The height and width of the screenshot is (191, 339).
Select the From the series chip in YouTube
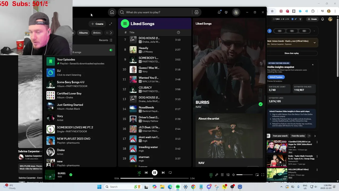[x=298, y=136]
